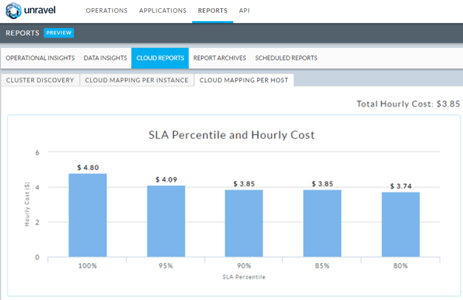Open Cloud Mapping Per Instance sub-tab
The height and width of the screenshot is (300, 463).
[136, 80]
